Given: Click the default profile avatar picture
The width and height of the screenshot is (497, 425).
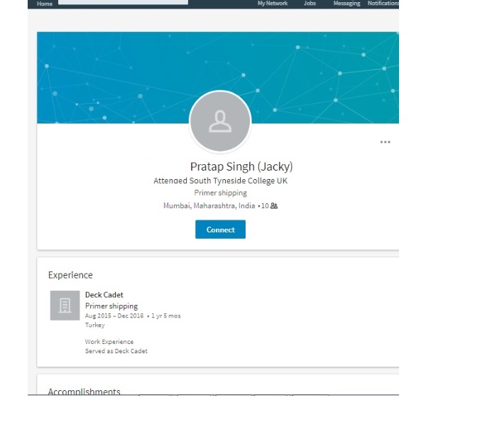Looking at the screenshot, I should [x=220, y=121].
